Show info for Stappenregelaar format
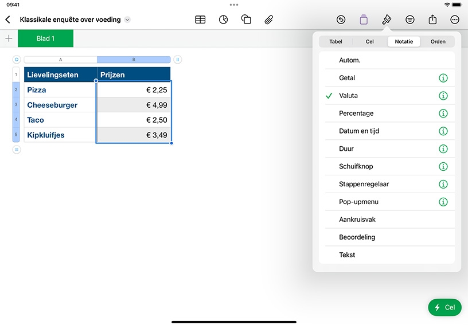 click(443, 184)
